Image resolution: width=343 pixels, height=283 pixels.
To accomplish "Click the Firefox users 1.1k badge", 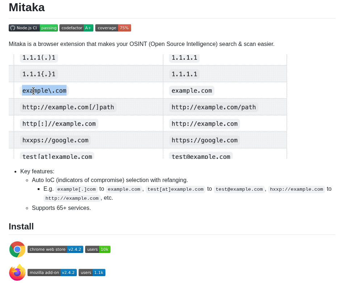I will (x=92, y=273).
